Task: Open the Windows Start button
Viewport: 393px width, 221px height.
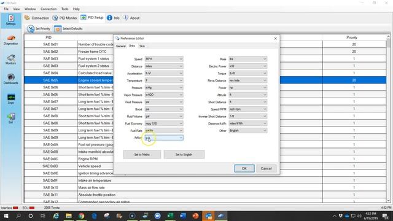Action: 6,215
